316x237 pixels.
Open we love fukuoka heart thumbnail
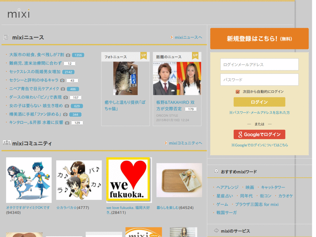pos(129,180)
